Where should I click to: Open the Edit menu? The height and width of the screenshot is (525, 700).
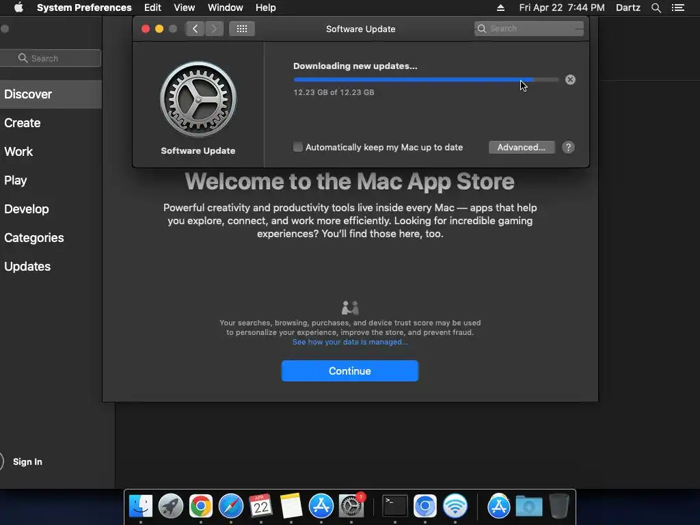click(x=152, y=8)
